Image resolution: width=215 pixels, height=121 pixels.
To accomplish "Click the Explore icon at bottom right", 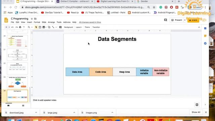I will click(197, 105).
